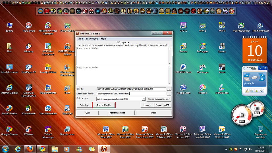Open the Main menu in Phoenix
This screenshot has height=153, width=272.
click(80, 39)
